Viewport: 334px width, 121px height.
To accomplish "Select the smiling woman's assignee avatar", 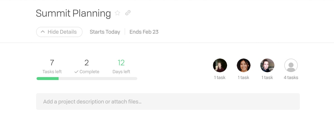I will point(244,65).
